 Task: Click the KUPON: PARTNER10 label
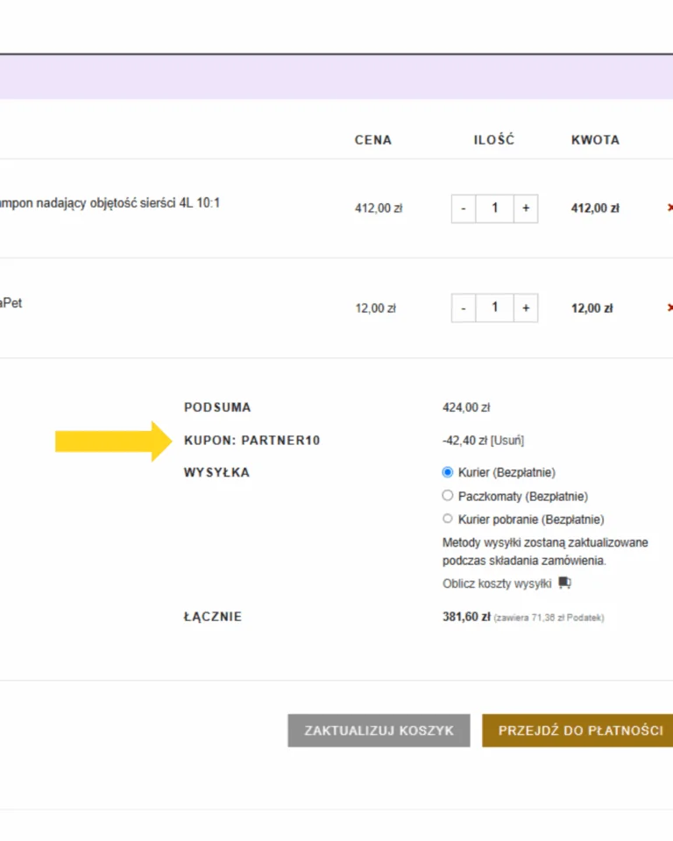click(251, 441)
